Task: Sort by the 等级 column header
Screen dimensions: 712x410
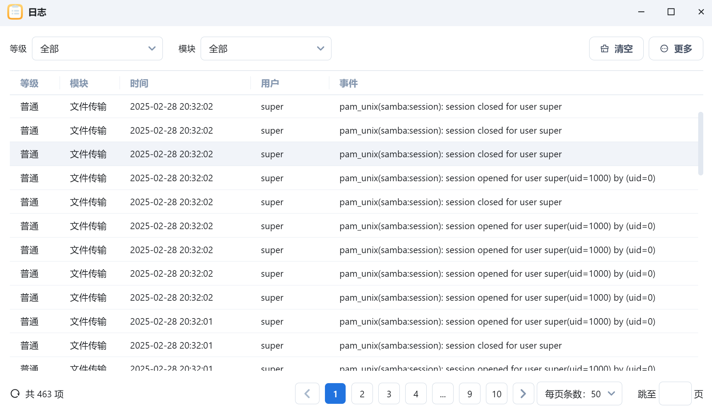Action: 29,83
